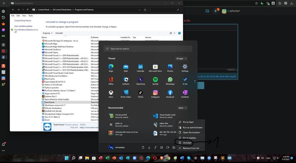The image size is (296, 163).
Task: Open the Tools menu in Control Panel
Action: [x=31, y=16]
